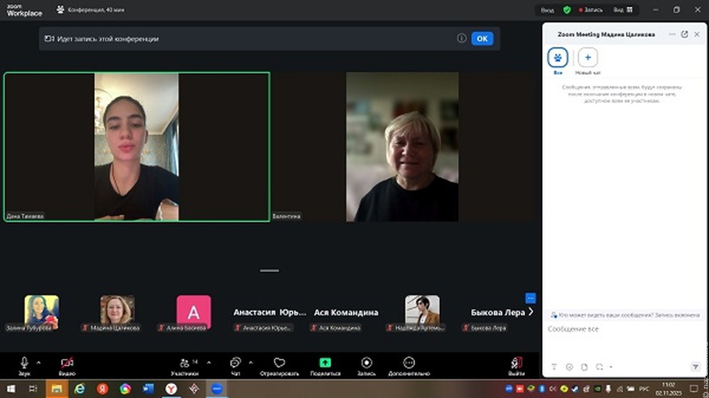Open the More options ellipsis icon
This screenshot has width=709, height=398.
pyautogui.click(x=409, y=363)
